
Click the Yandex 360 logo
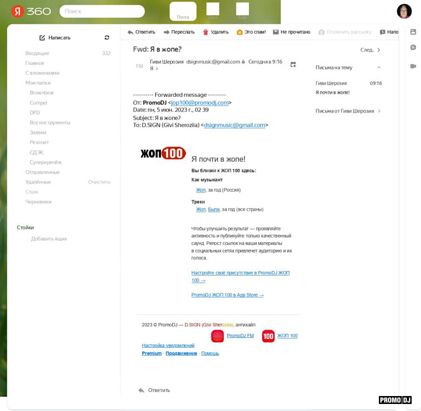[31, 11]
